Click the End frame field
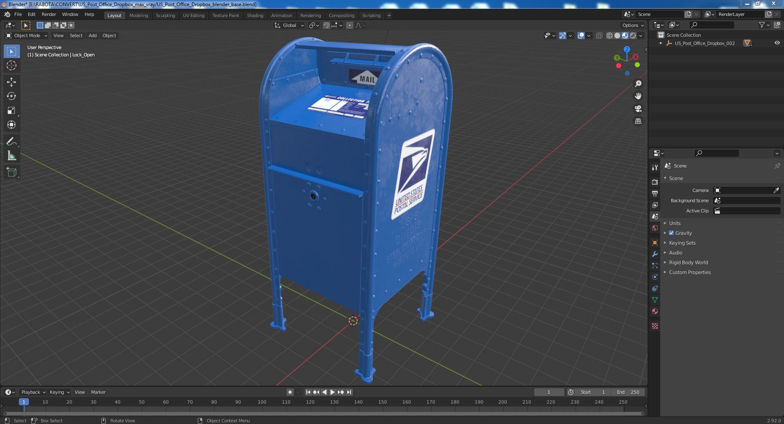Viewport: 784px width, 424px height. tap(628, 392)
